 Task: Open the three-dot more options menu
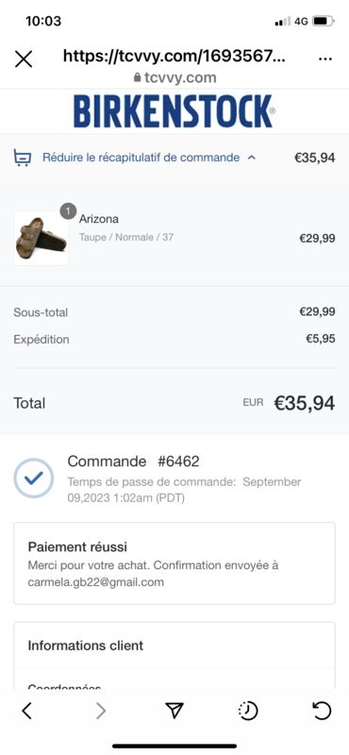(326, 59)
